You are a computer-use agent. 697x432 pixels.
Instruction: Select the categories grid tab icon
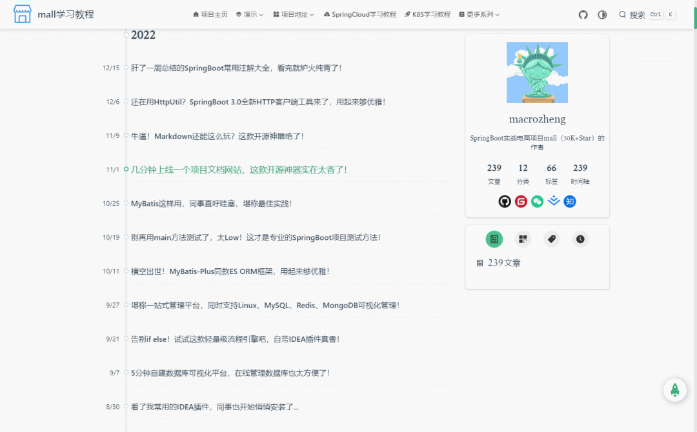tap(523, 239)
